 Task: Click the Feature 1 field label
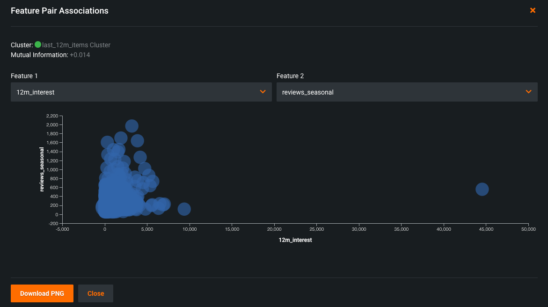coord(23,76)
